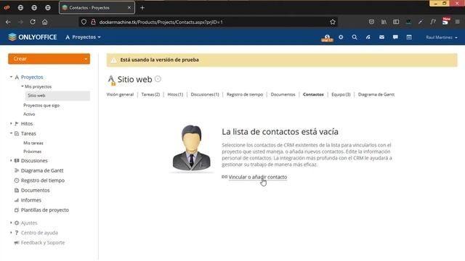The width and height of the screenshot is (465, 261).
Task: Click Vincular o añadir contacto link
Action: 258,177
